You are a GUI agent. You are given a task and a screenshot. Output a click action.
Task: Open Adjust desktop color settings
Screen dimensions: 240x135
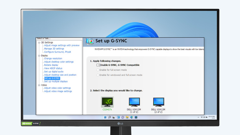tap(59, 62)
